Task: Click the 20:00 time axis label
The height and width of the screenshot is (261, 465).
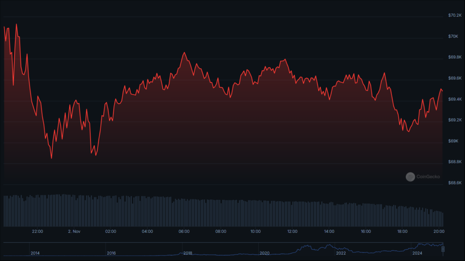Action: pyautogui.click(x=439, y=232)
